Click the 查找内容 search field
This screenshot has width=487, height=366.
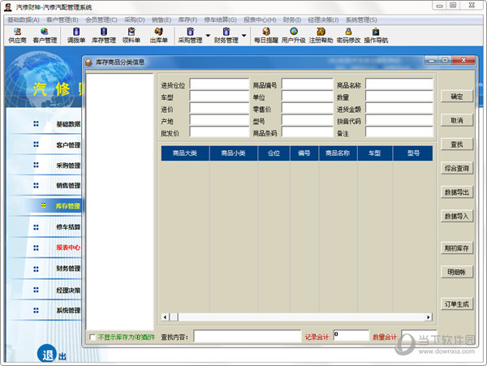point(248,336)
